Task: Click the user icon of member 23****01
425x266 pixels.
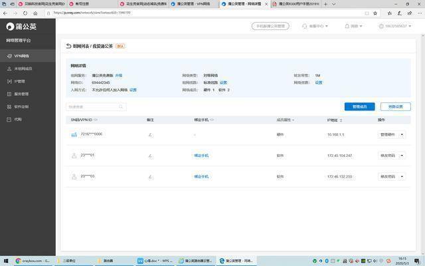Action: tap(74, 156)
